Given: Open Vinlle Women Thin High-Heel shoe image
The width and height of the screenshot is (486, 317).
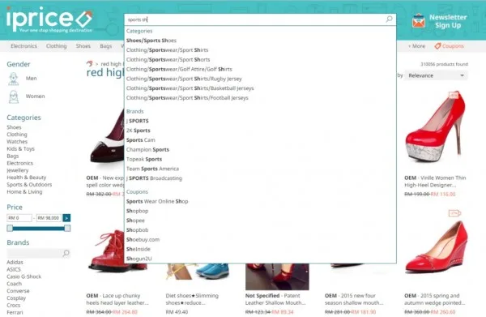Looking at the screenshot, I should [436, 126].
